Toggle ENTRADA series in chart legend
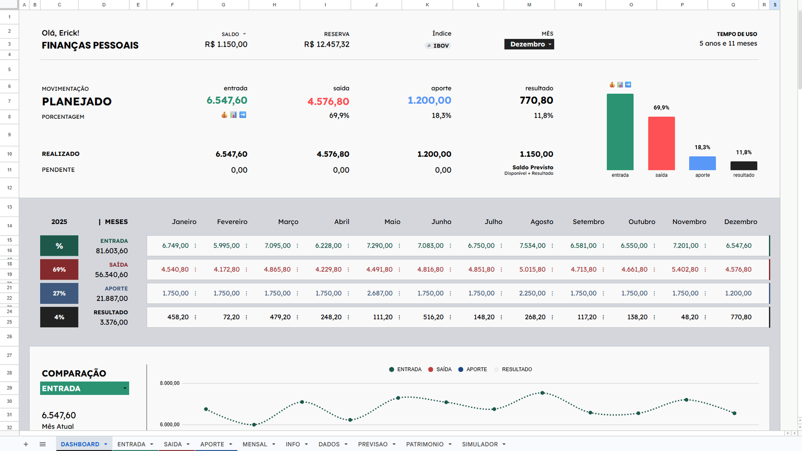Viewport: 802px width, 451px height. click(405, 369)
